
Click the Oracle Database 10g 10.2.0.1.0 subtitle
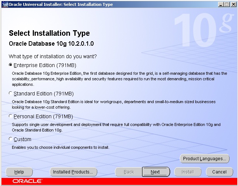[51, 44]
